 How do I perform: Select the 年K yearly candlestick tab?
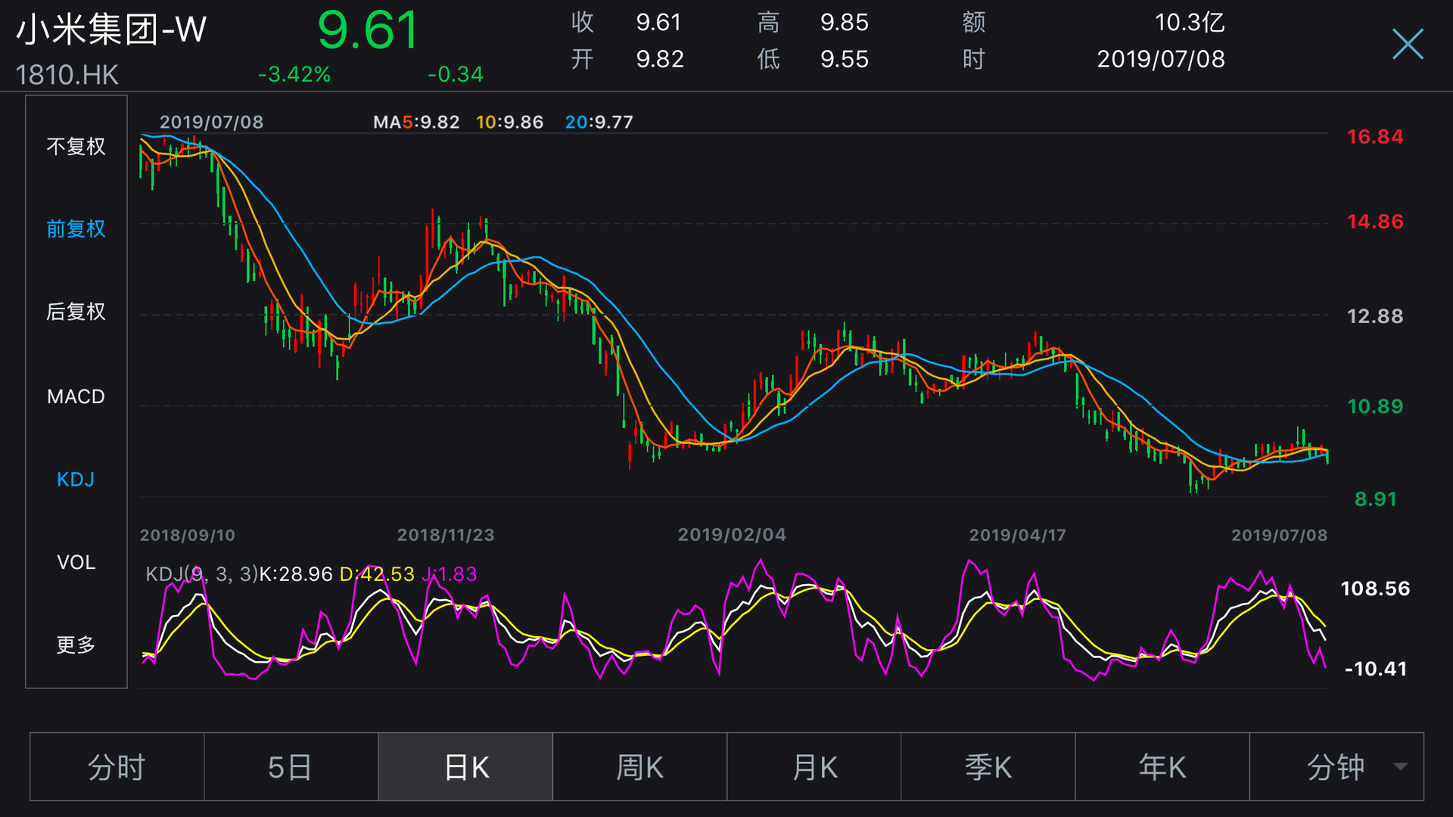coord(1162,767)
